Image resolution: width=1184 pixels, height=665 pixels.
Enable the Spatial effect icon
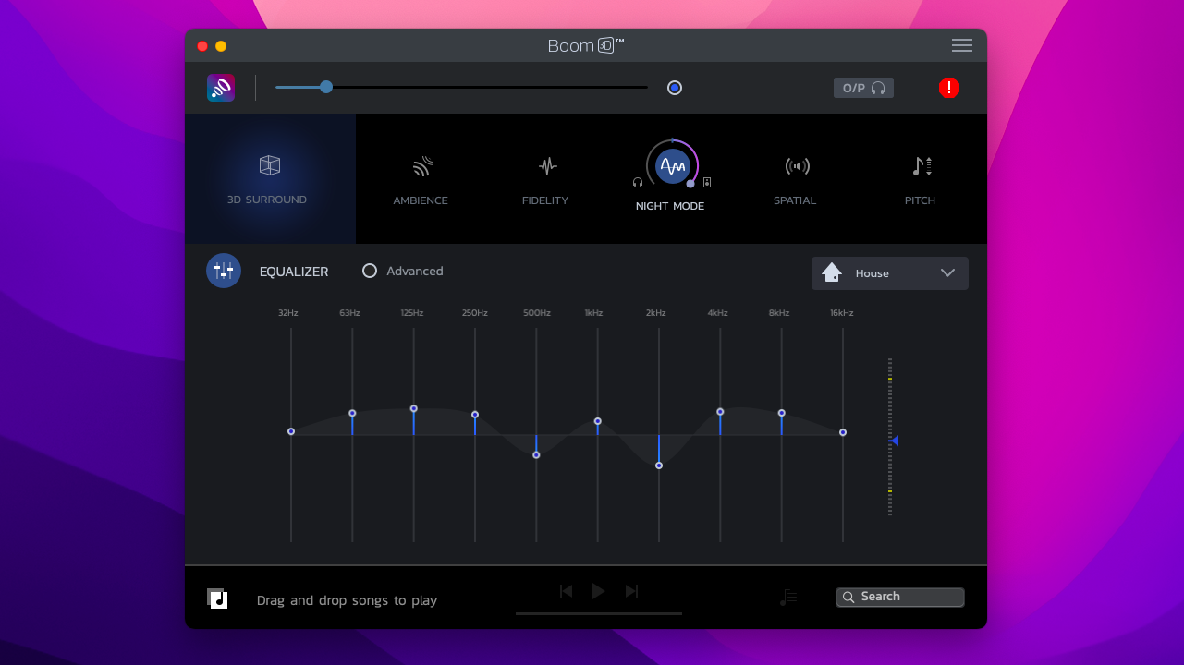[797, 166]
